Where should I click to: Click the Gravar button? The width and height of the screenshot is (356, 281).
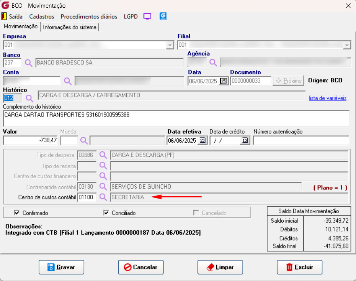(x=61, y=267)
